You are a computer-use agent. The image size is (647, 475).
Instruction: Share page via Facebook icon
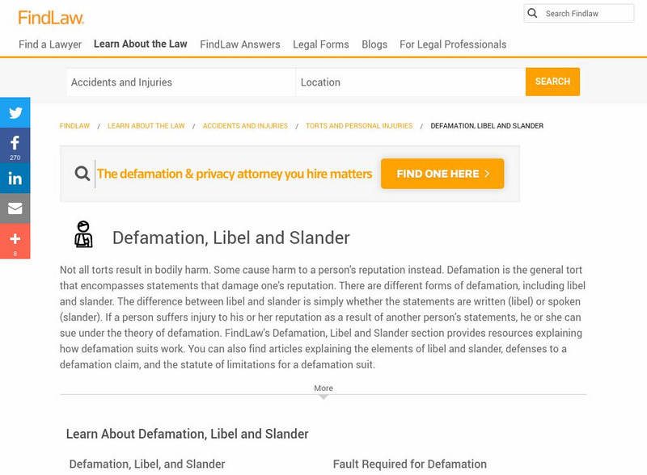(x=15, y=145)
